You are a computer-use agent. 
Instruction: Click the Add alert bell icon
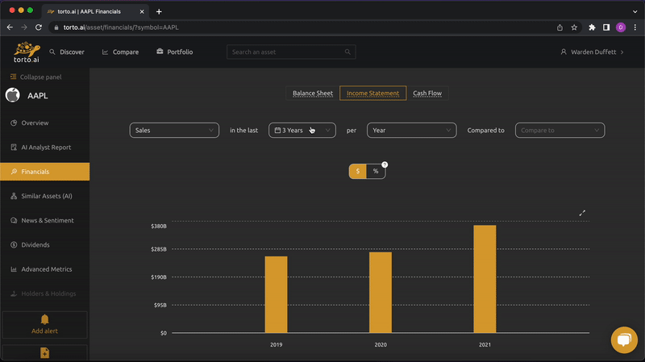pos(44,319)
